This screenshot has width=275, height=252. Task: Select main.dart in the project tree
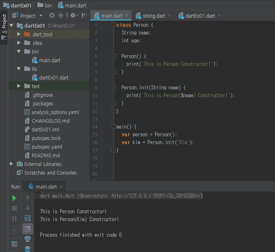tap(46, 61)
